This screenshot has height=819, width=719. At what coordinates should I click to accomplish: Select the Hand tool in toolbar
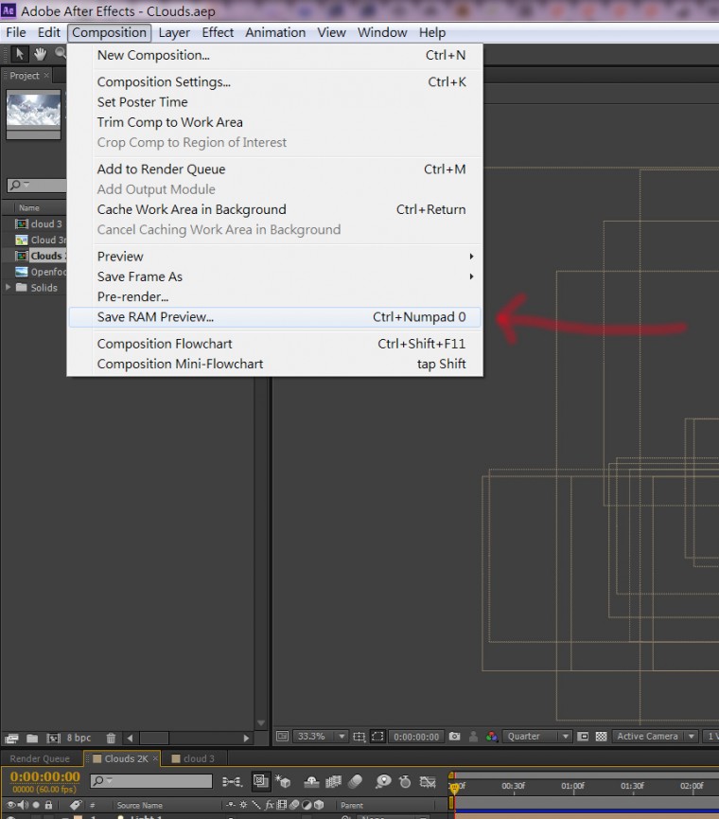pos(40,54)
